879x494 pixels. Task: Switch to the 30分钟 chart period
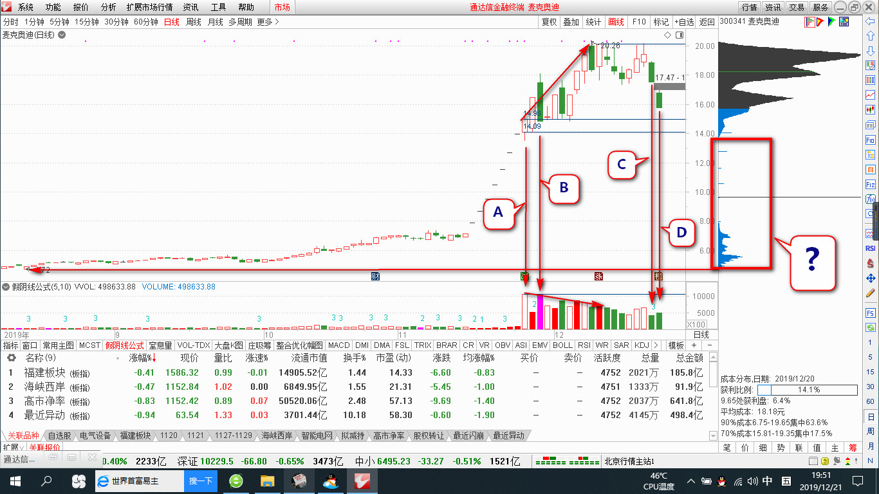coord(116,22)
